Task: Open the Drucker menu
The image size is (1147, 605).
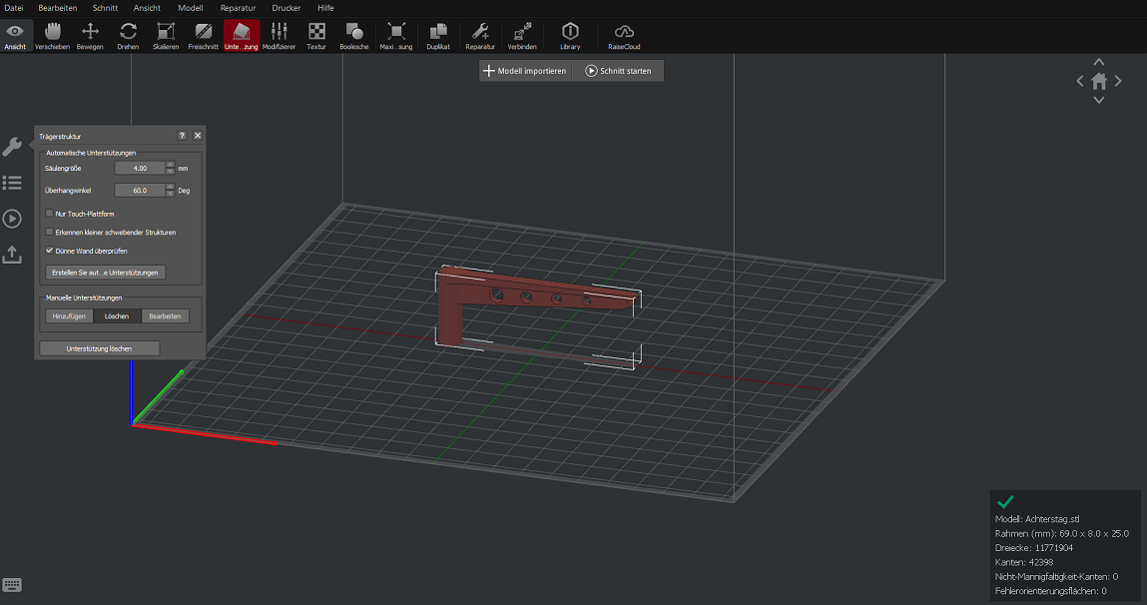Action: coord(286,7)
